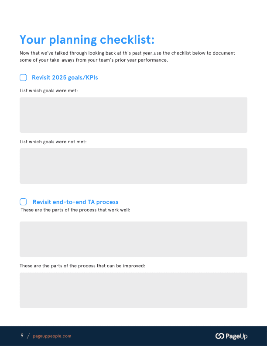
Task: Click the 'parts of the process that work well' label
Action: click(x=75, y=210)
